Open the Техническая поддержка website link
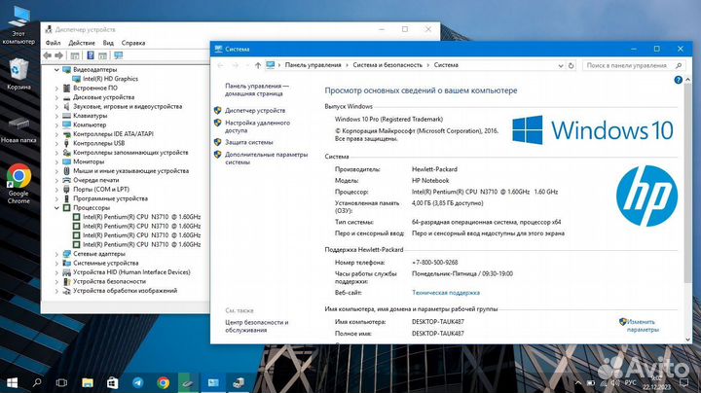Viewport: 701px width, 393px height. tap(446, 293)
